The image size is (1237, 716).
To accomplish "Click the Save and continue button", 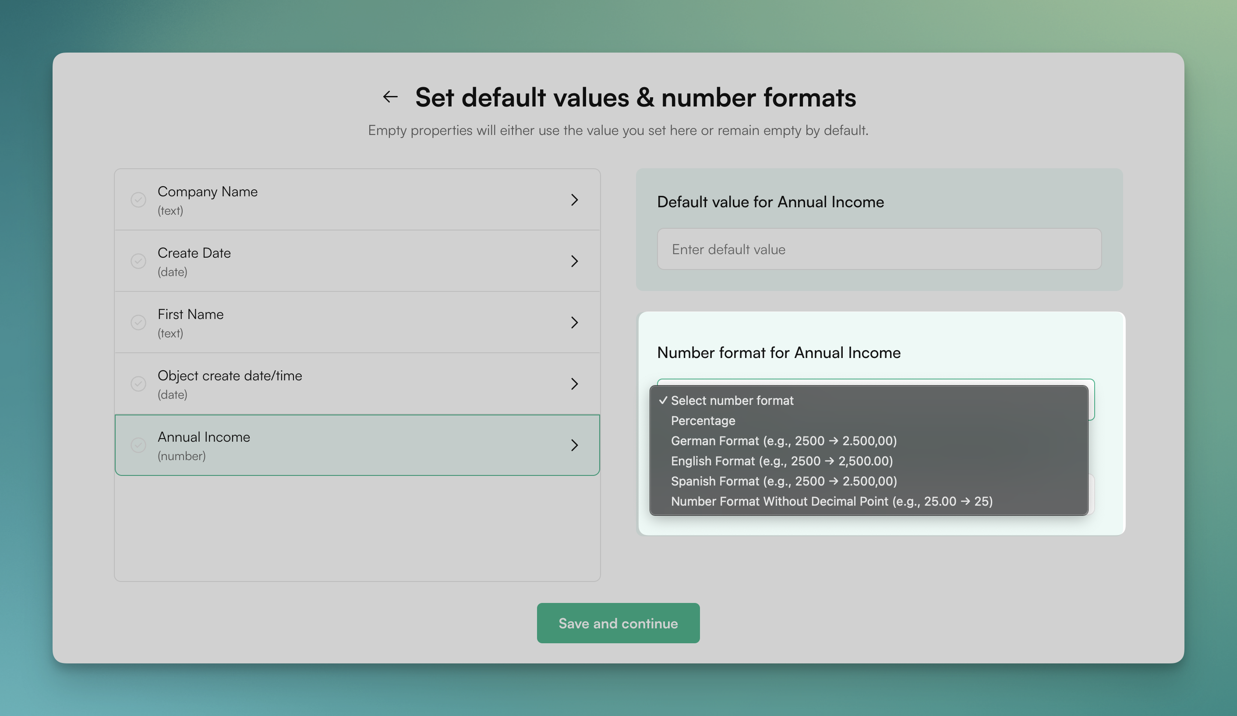I will 618,623.
